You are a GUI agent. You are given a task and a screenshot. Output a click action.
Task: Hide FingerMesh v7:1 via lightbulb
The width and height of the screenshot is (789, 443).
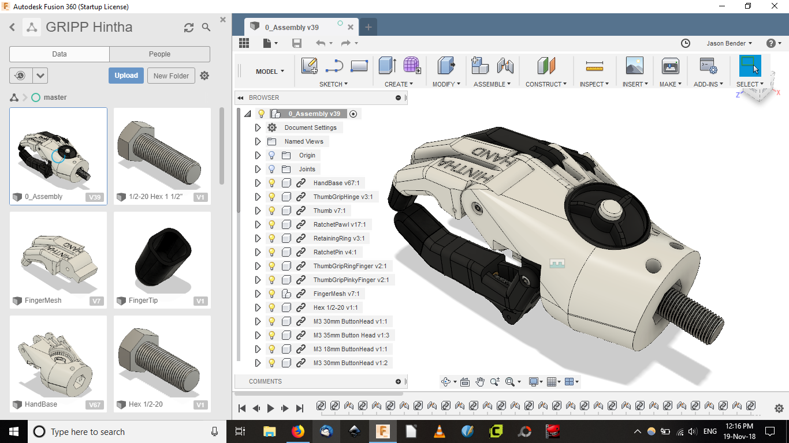point(271,294)
